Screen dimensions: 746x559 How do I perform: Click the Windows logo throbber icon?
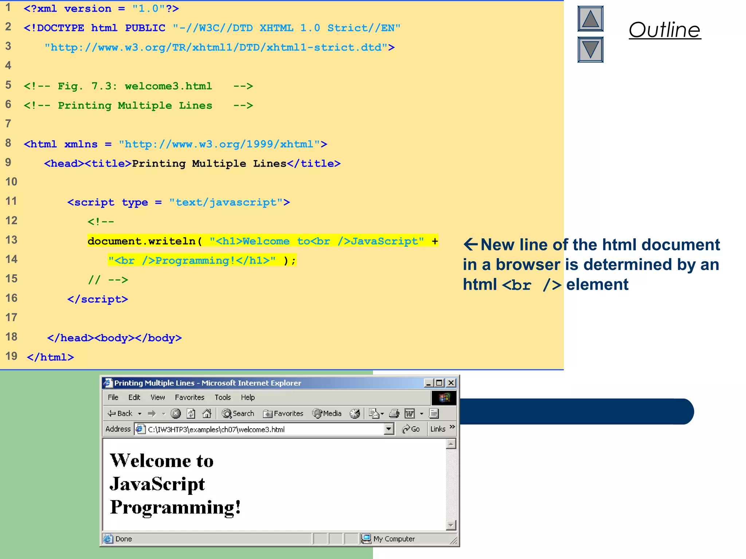click(444, 398)
